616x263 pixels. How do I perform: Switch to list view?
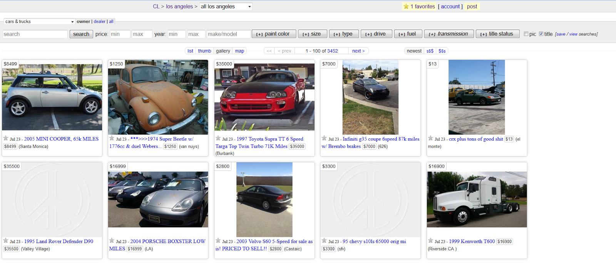click(190, 51)
